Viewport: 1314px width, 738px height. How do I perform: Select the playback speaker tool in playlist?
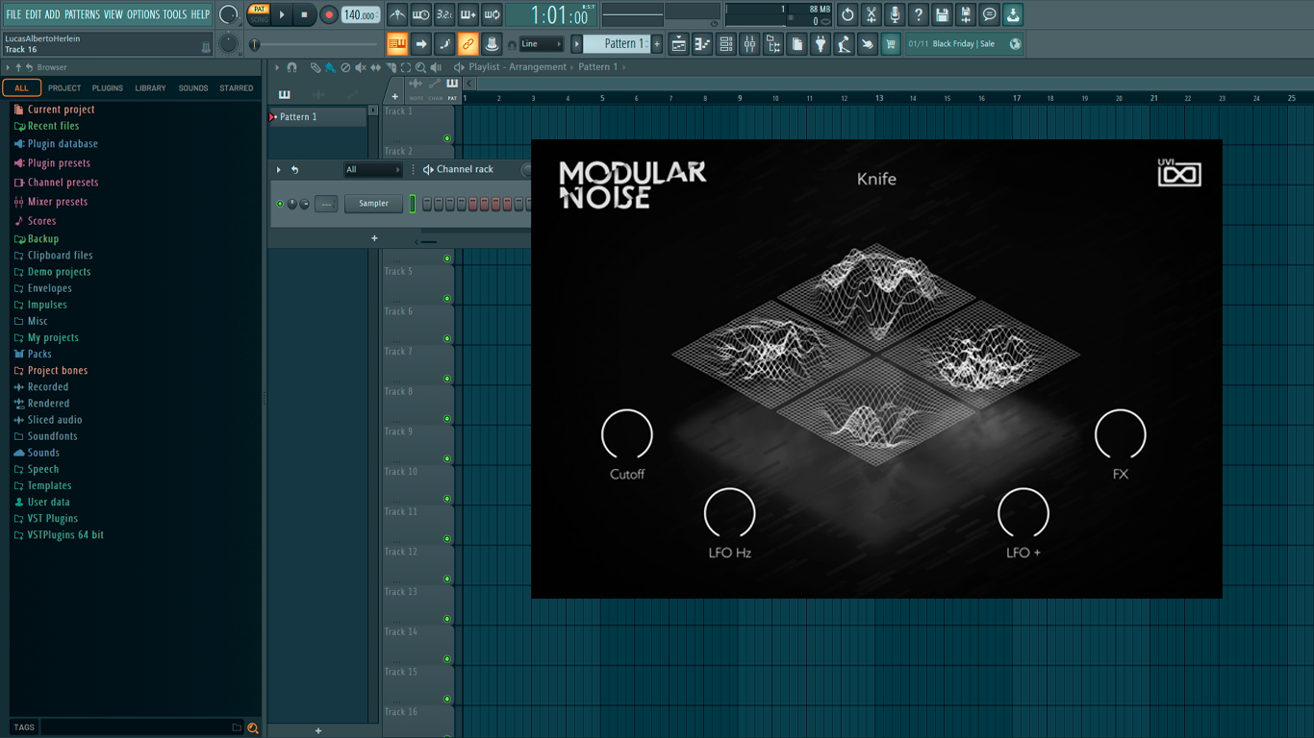click(437, 67)
